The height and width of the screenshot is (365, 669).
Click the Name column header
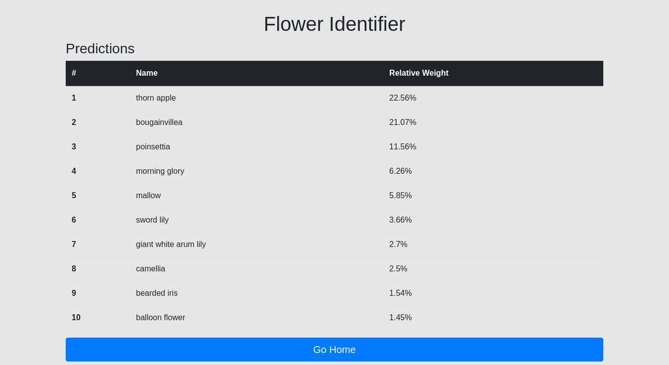point(147,73)
